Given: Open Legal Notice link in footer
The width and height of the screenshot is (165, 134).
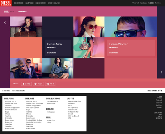Looking at the screenshot, I should click(x=158, y=113).
